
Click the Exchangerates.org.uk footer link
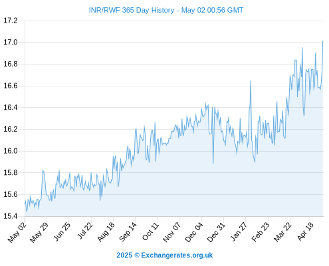click(x=177, y=255)
